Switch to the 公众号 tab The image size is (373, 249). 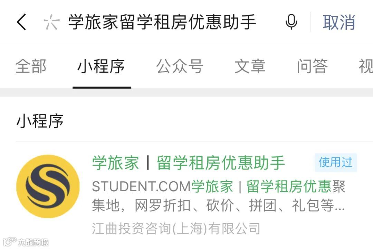180,66
